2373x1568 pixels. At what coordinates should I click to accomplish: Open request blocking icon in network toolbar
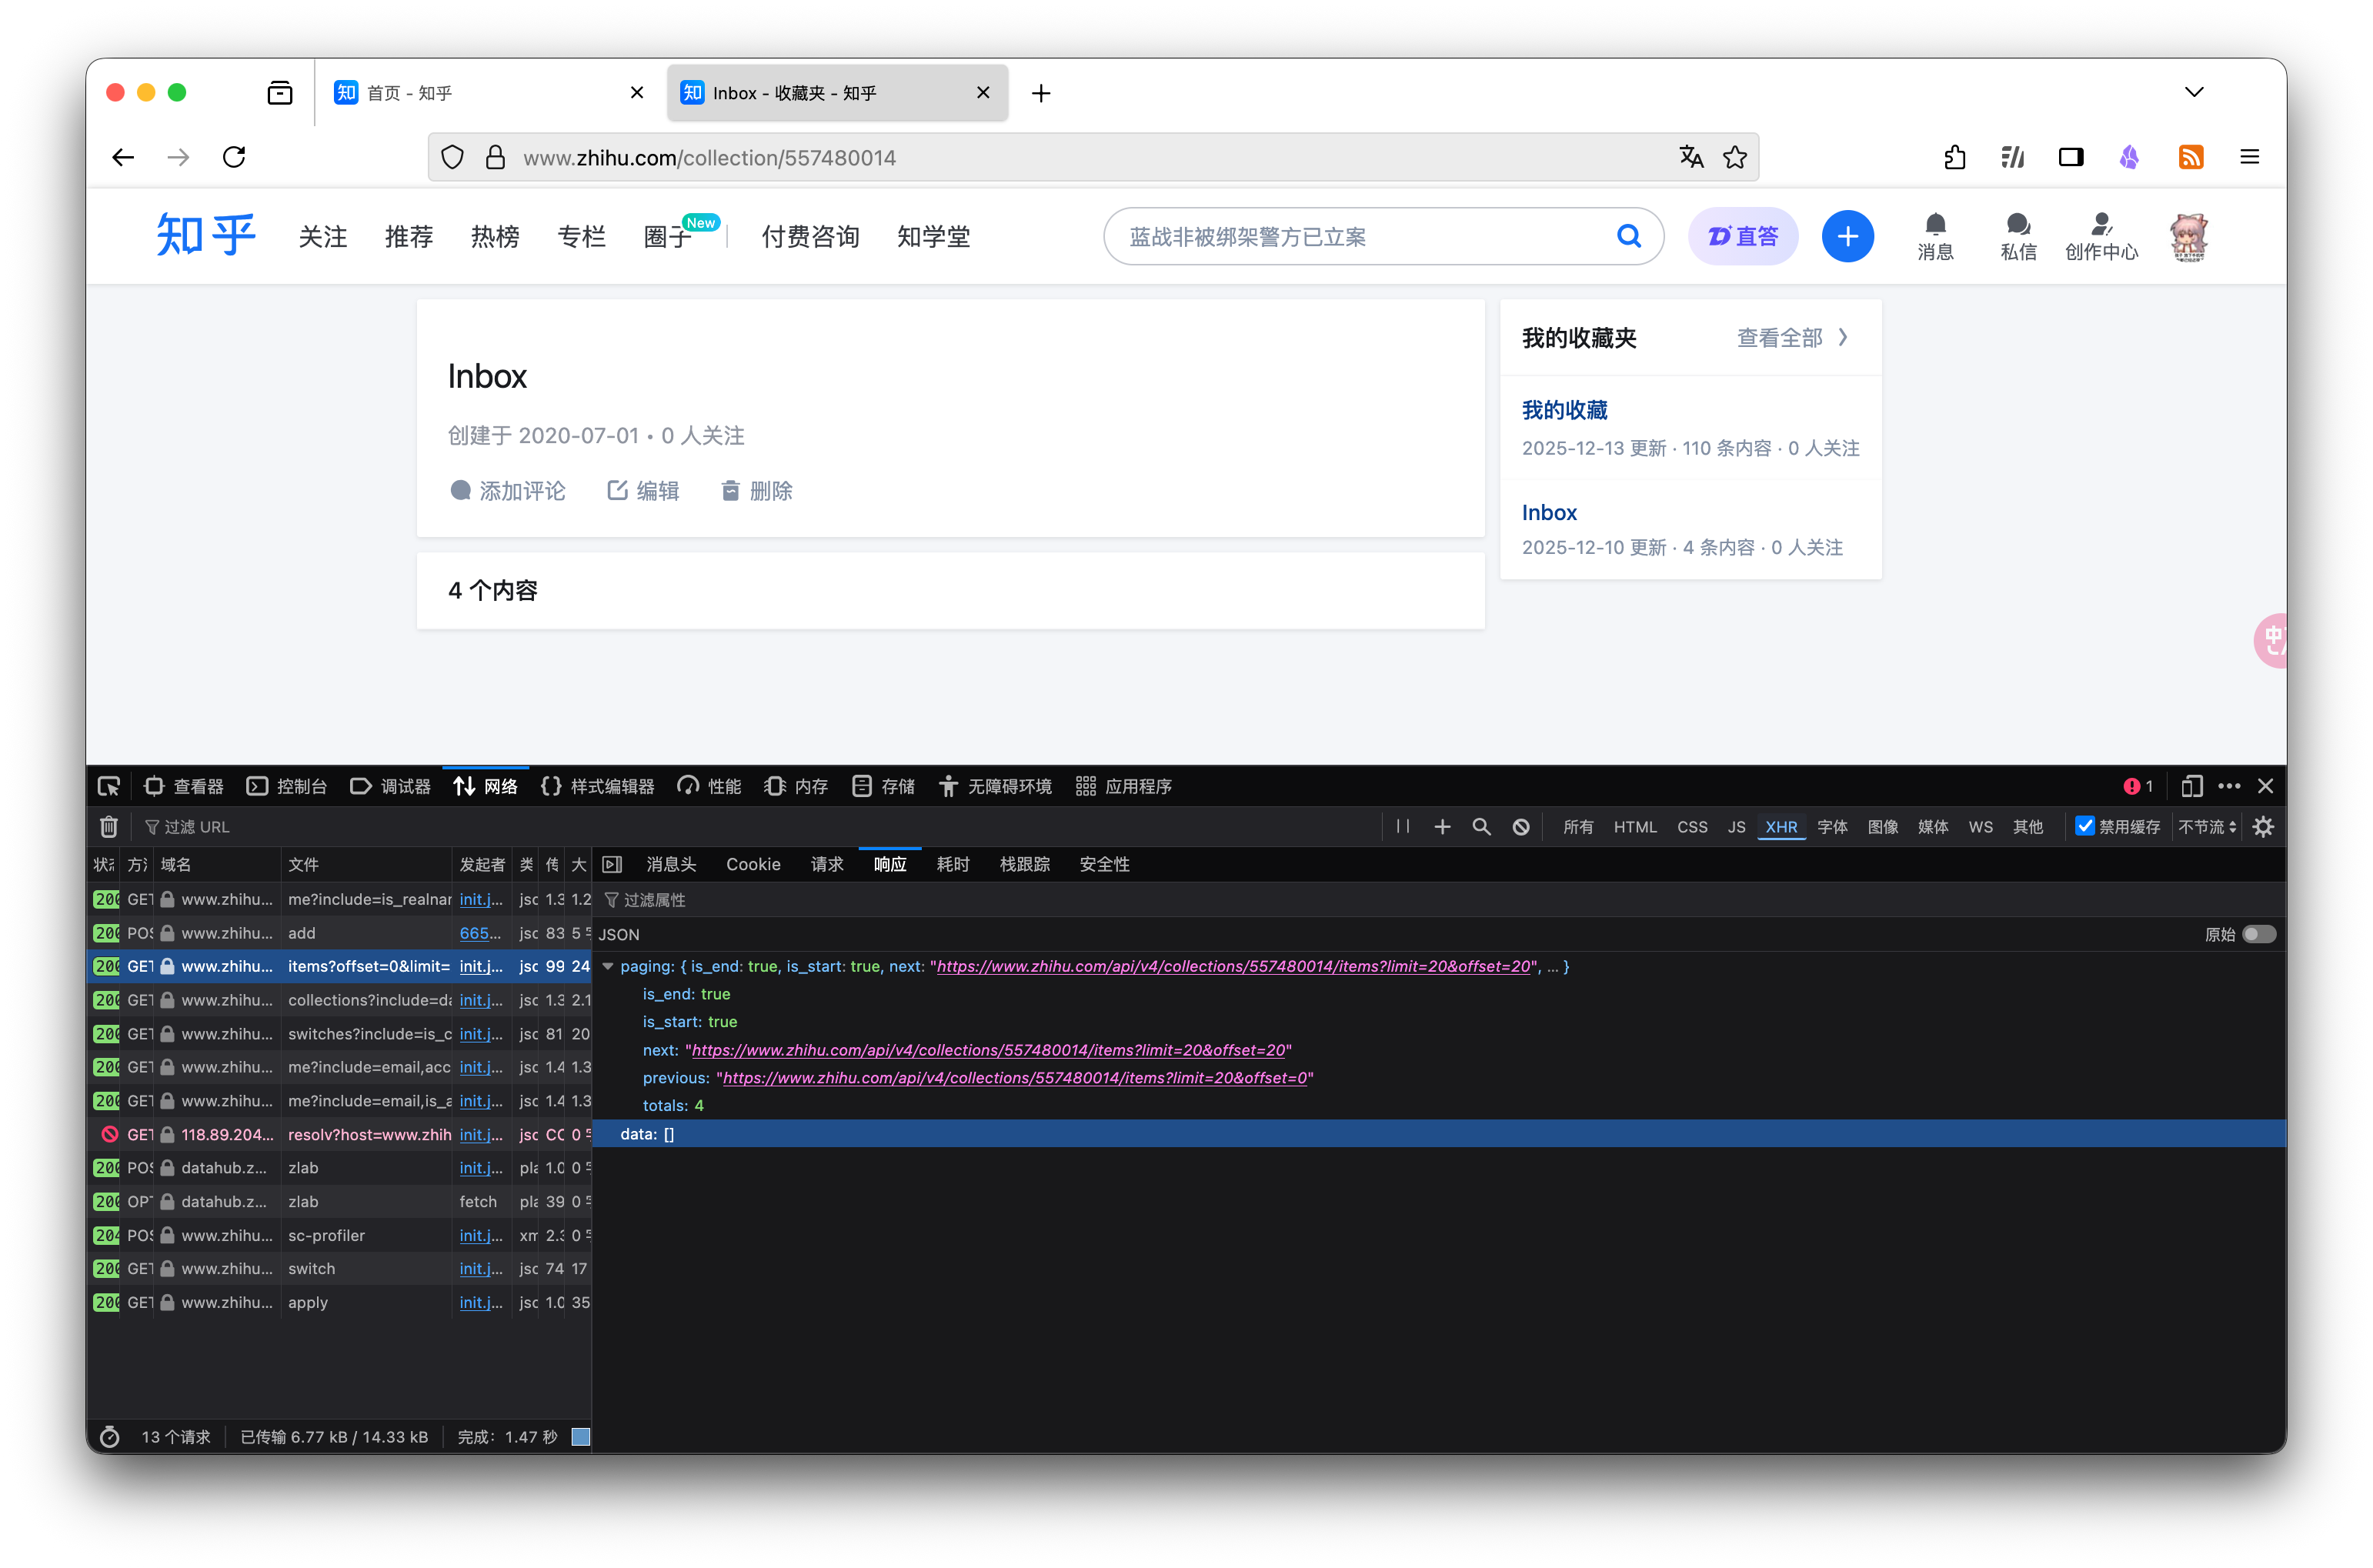tap(1520, 827)
